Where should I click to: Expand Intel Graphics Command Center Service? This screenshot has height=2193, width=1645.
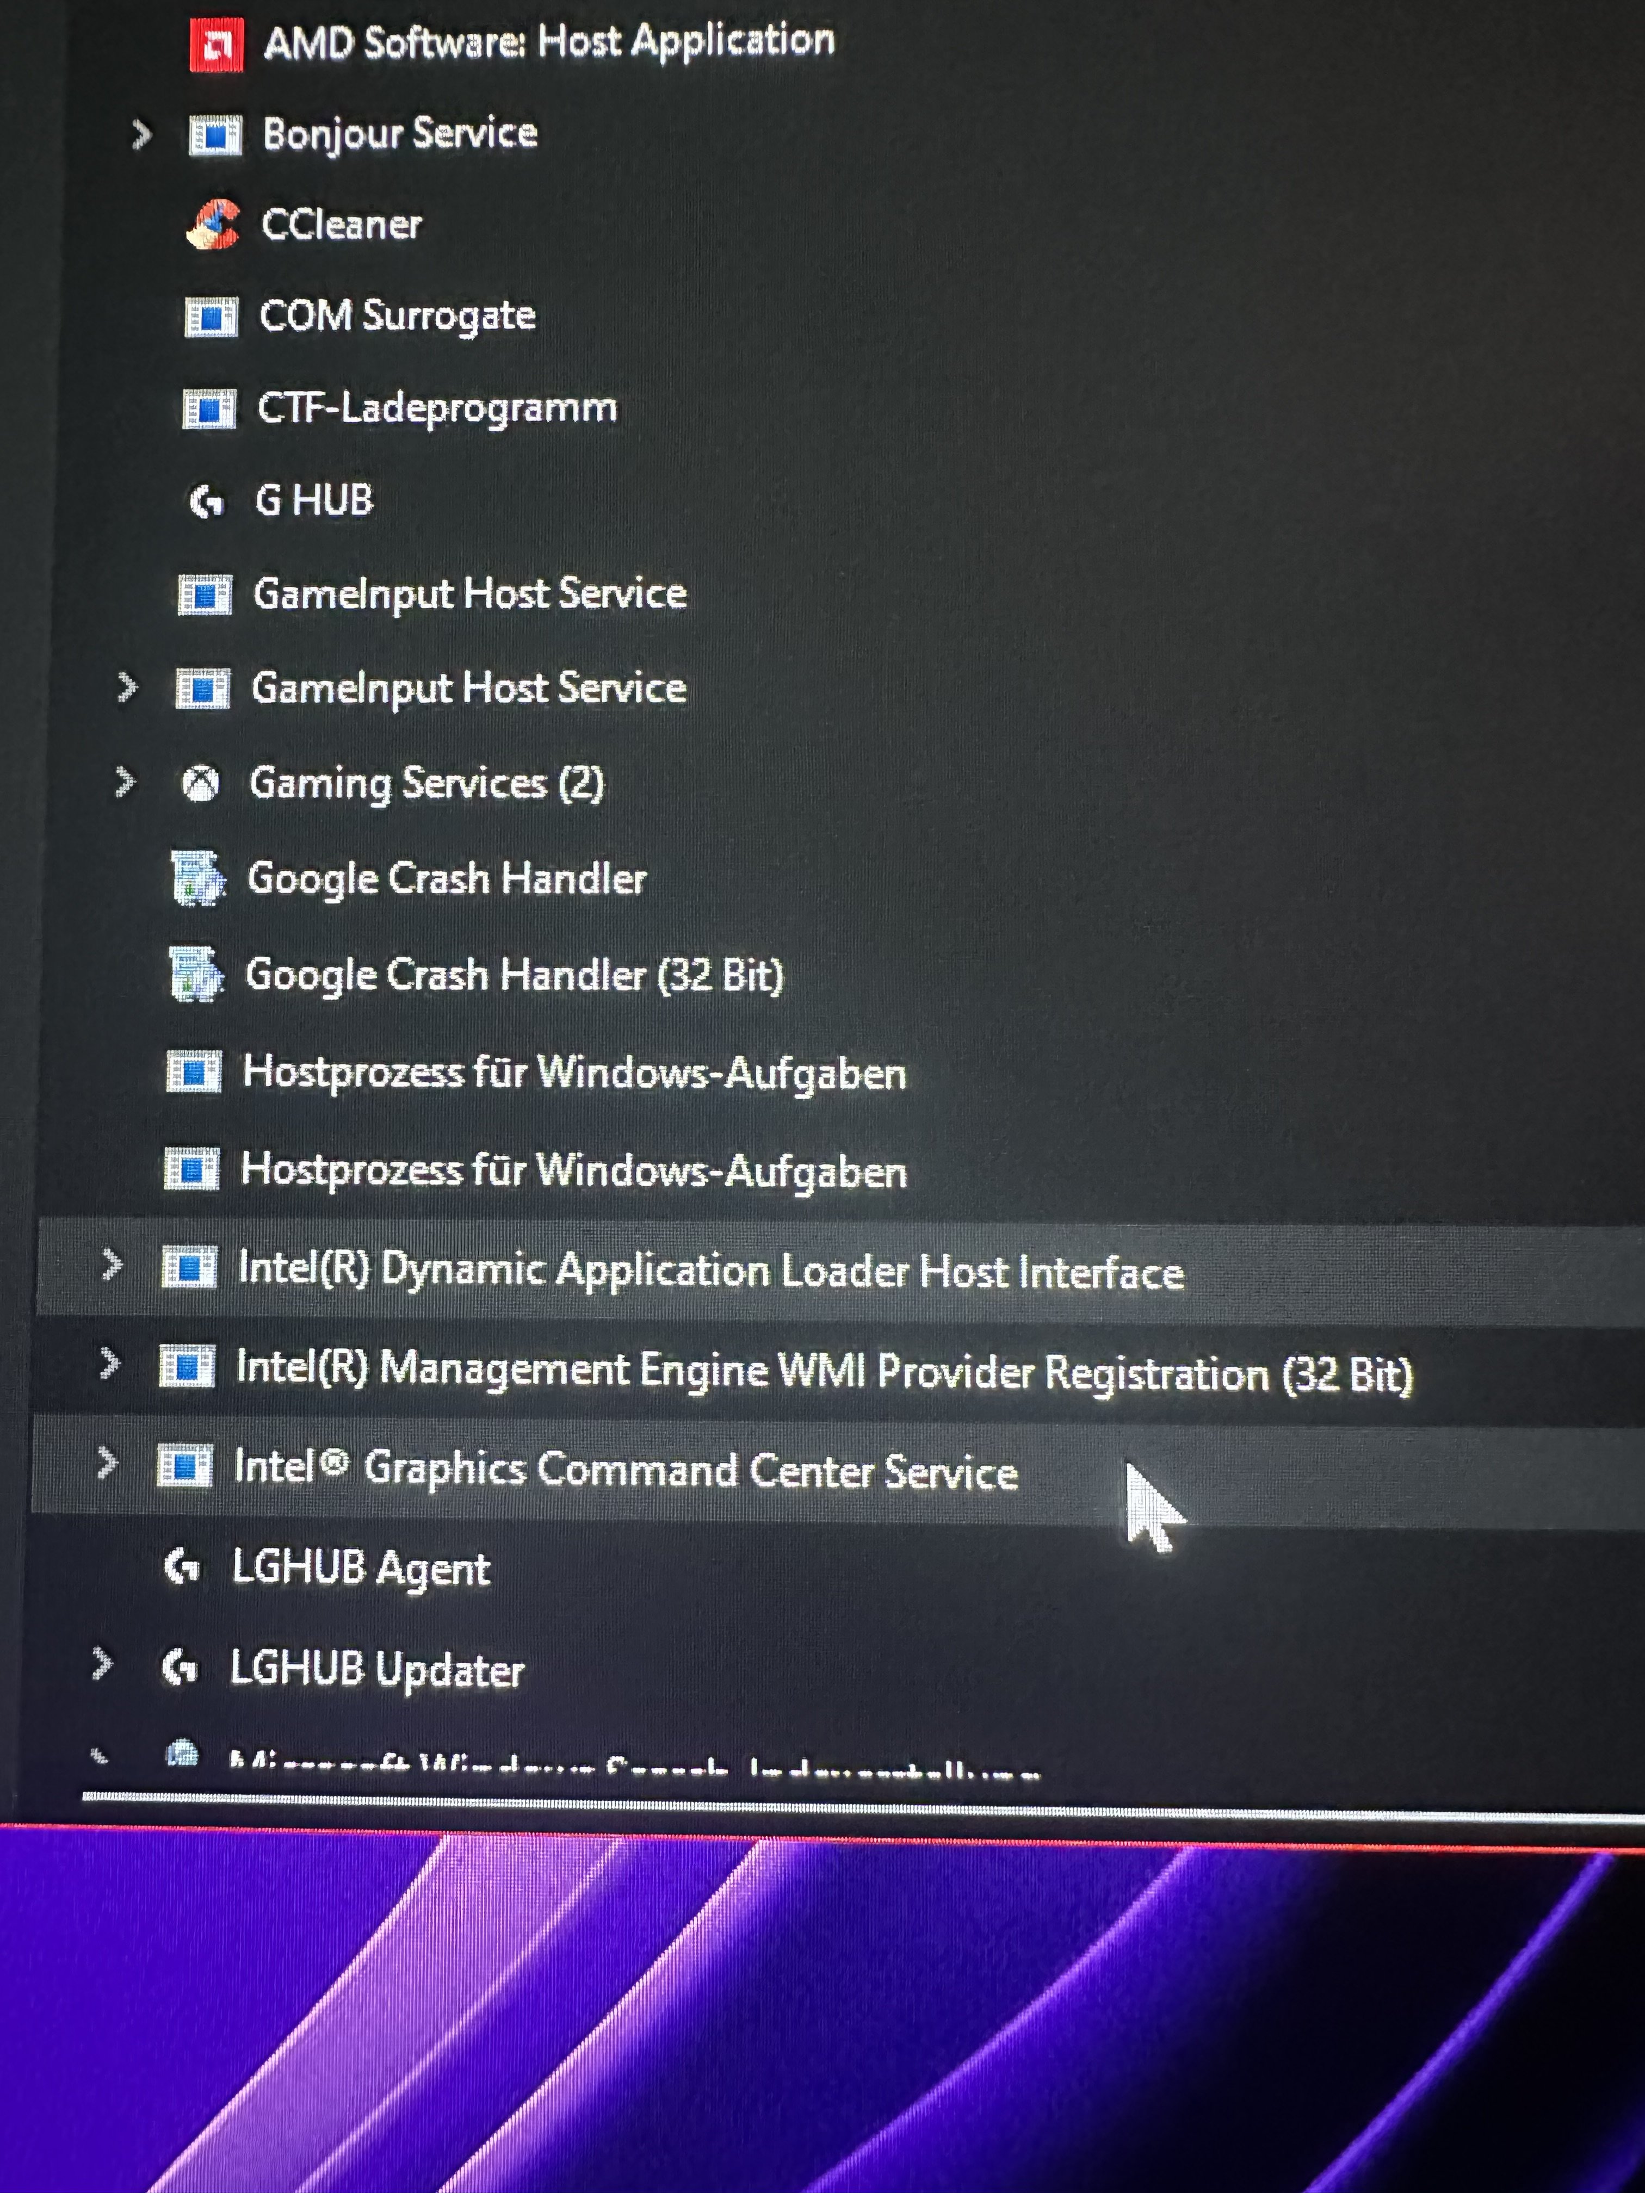(107, 1463)
